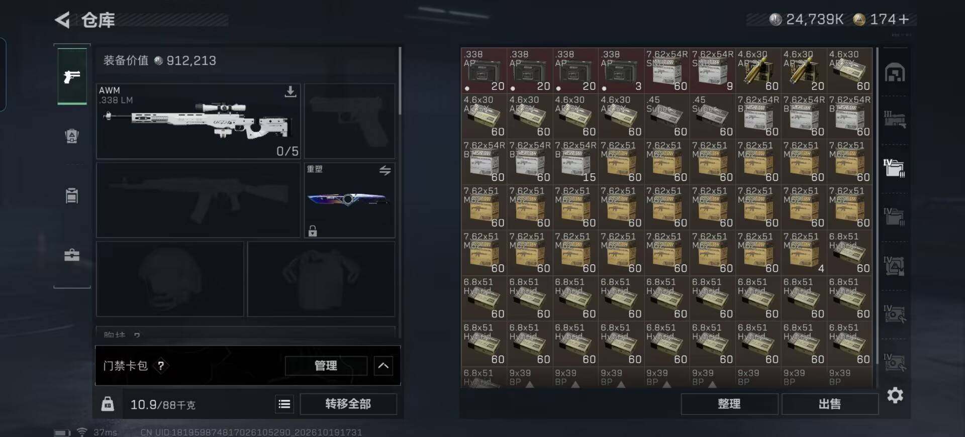Image resolution: width=965 pixels, height=437 pixels.
Task: Tap the lock icon on the knife slot
Action: [313, 231]
